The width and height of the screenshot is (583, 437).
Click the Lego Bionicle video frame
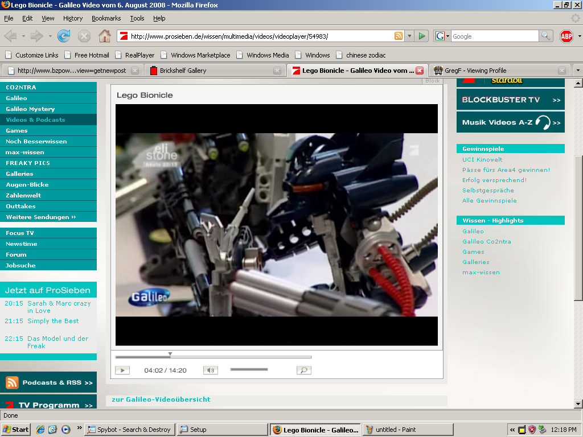277,225
